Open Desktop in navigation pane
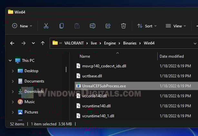The image size is (198, 136). (31, 71)
